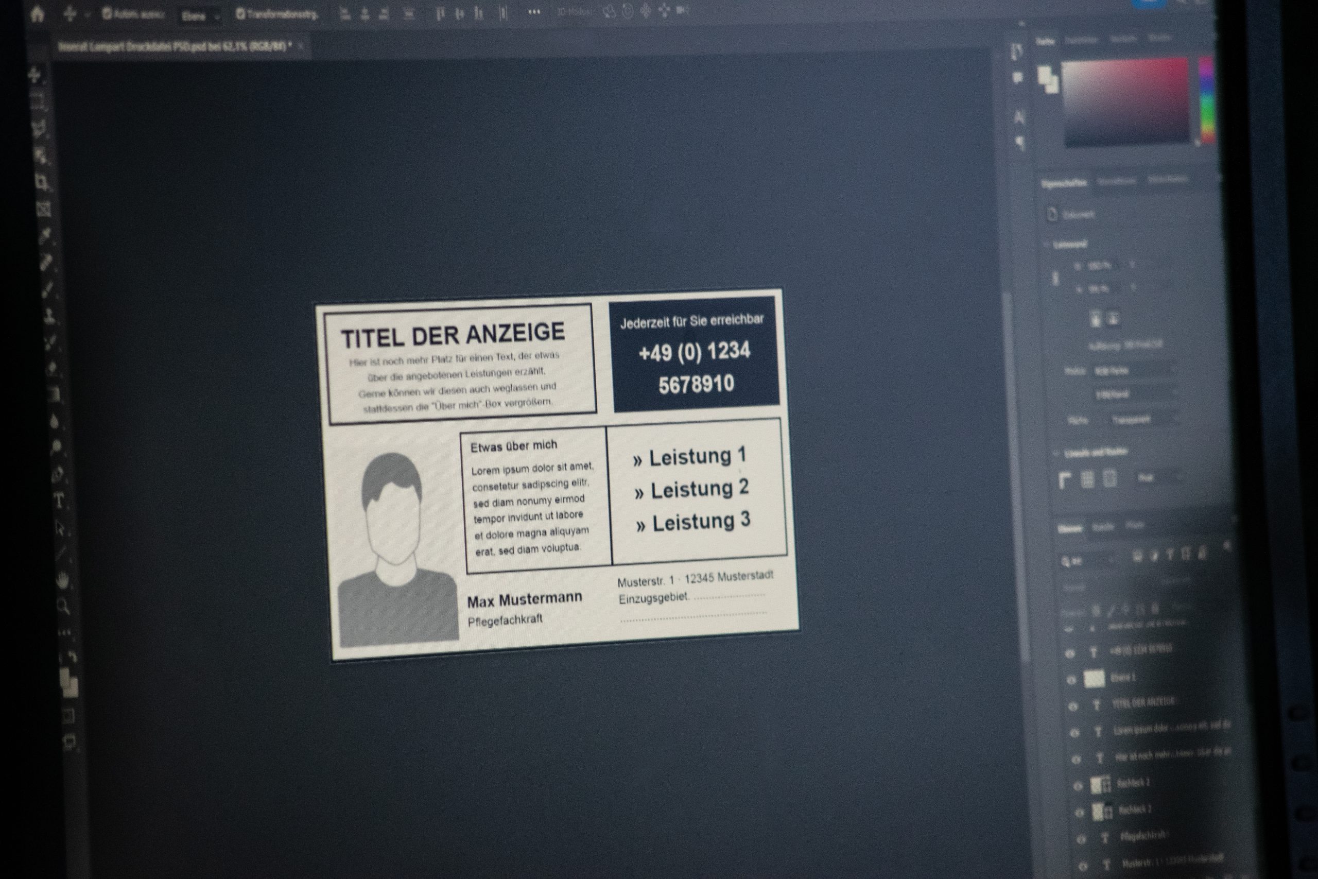
Task: Open the Füllung Transparent dropdown
Action: tap(1144, 419)
